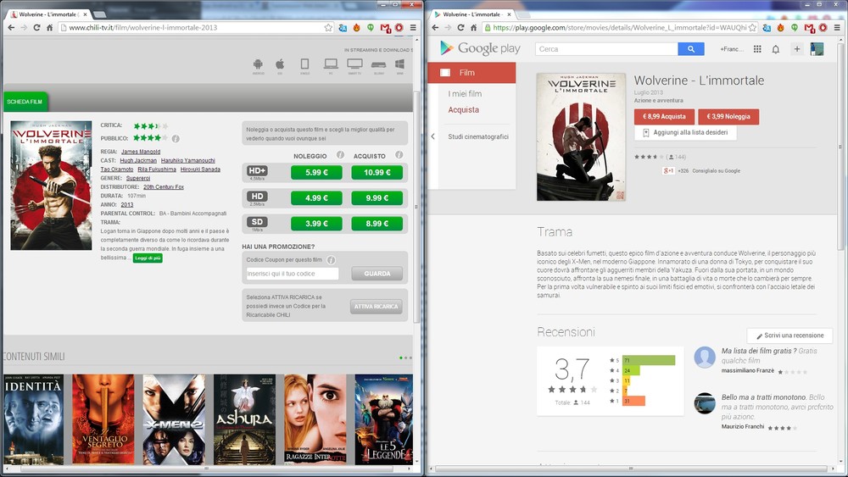
Task: Rent the HD+ version for 5.99 €
Action: pos(316,172)
